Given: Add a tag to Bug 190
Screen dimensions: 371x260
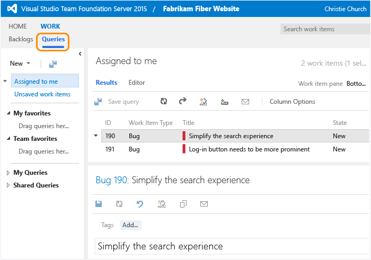Looking at the screenshot, I should point(130,225).
